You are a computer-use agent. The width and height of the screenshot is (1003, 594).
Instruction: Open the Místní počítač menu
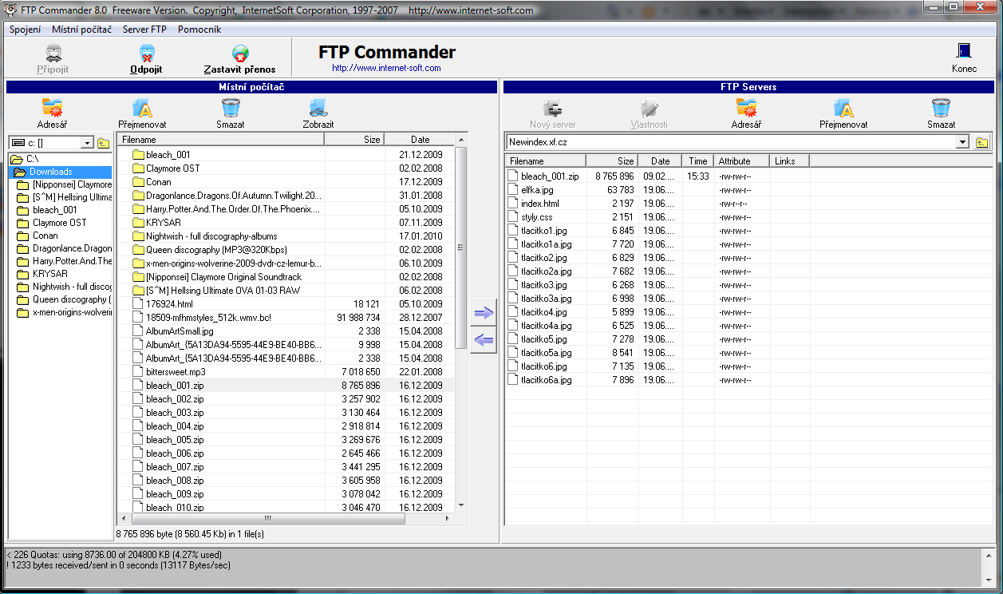click(81, 30)
